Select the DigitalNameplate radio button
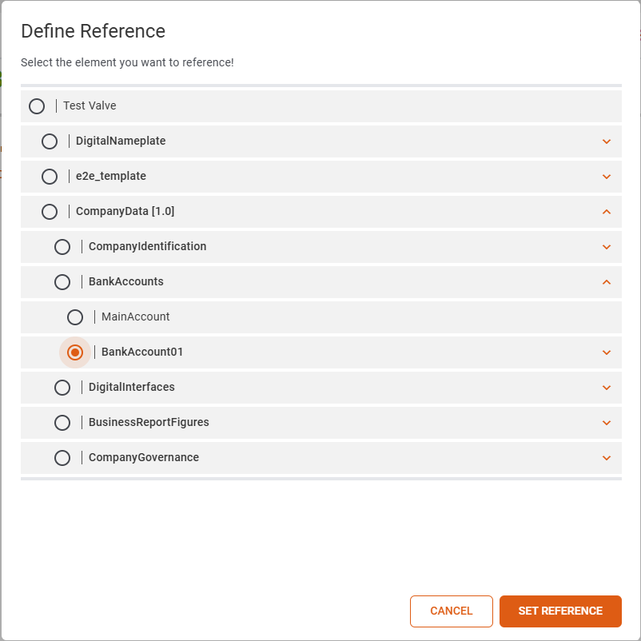641x641 pixels. 49,141
